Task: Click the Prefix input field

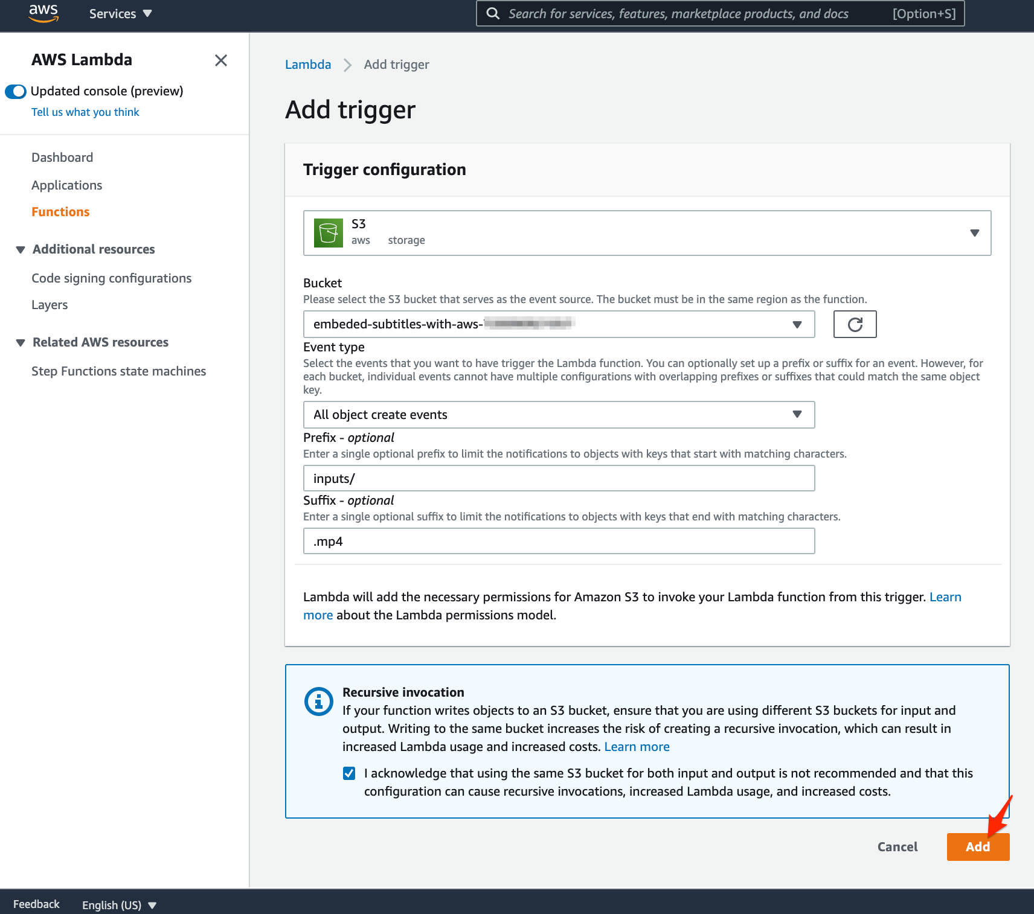Action: pyautogui.click(x=559, y=478)
